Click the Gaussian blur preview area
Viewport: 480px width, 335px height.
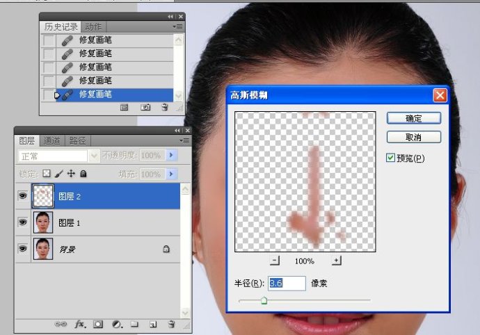pos(305,181)
